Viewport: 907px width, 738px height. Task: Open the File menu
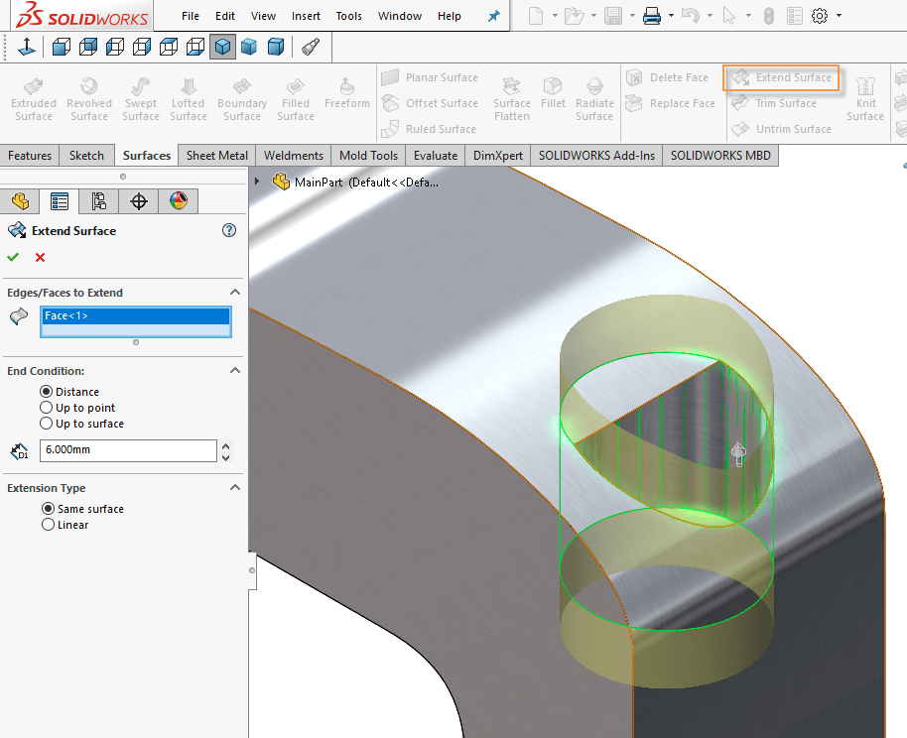[x=191, y=16]
